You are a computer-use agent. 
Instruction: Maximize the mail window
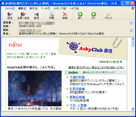coord(128,4)
